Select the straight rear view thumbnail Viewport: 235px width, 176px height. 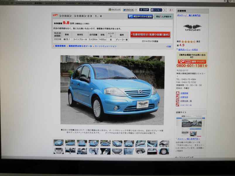[x=82, y=143]
